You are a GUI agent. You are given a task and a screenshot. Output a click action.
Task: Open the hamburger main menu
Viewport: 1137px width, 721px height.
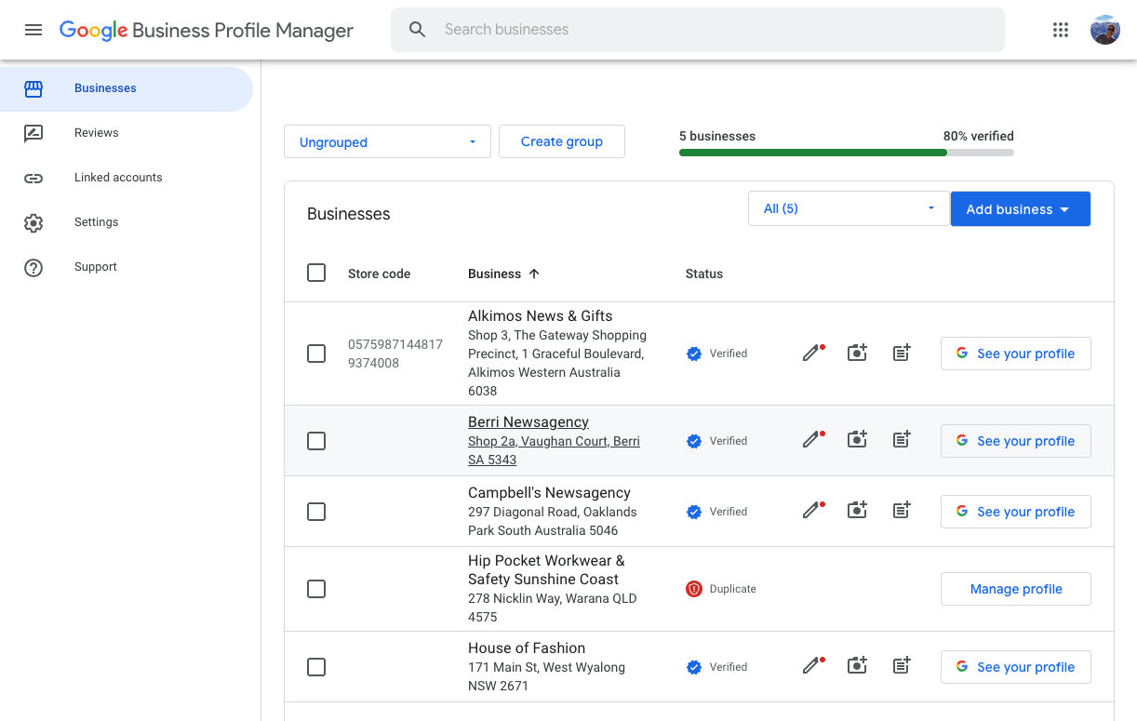[x=33, y=30]
